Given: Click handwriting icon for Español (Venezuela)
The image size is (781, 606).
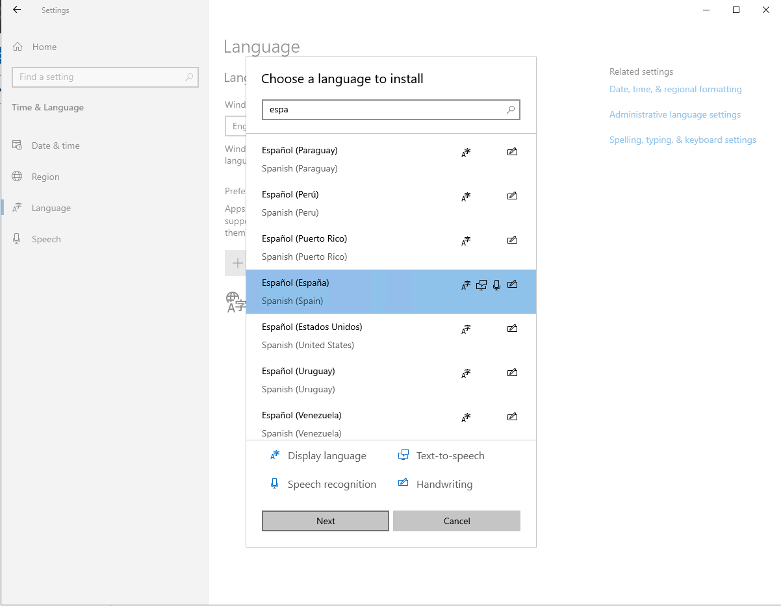Looking at the screenshot, I should coord(512,417).
